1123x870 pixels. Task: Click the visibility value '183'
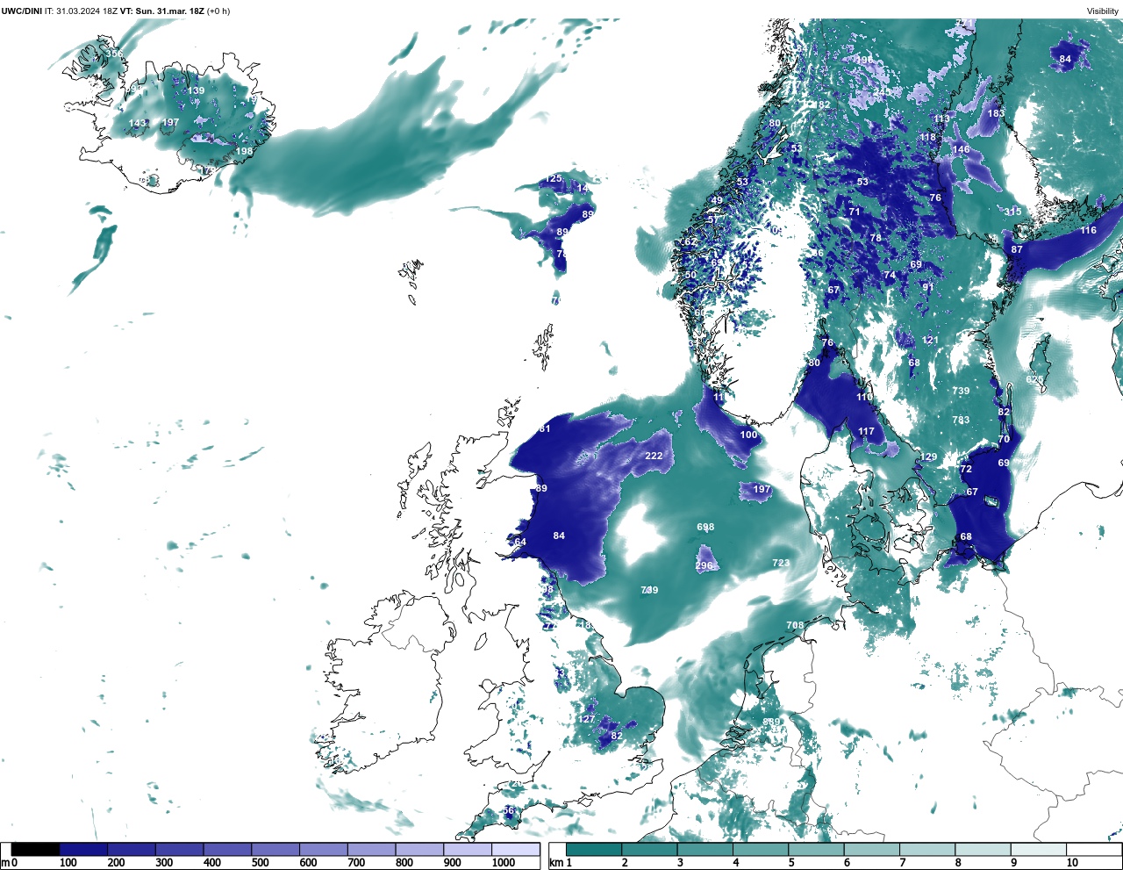click(x=996, y=113)
